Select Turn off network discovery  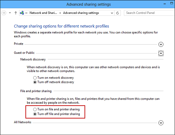(35, 82)
